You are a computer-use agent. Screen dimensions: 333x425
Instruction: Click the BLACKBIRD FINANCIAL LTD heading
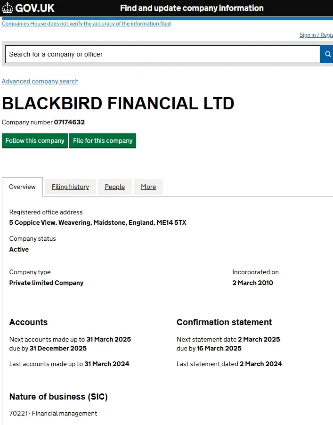pyautogui.click(x=118, y=104)
